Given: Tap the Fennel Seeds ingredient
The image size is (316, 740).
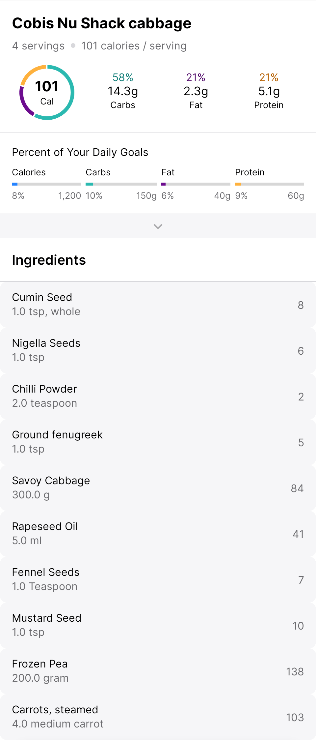Looking at the screenshot, I should (158, 579).
